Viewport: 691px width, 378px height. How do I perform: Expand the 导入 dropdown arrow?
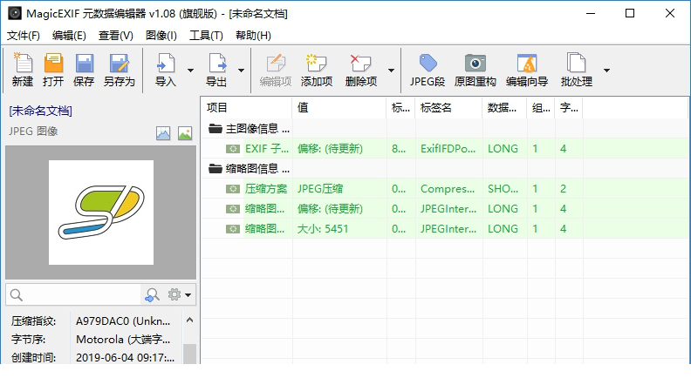(x=190, y=71)
